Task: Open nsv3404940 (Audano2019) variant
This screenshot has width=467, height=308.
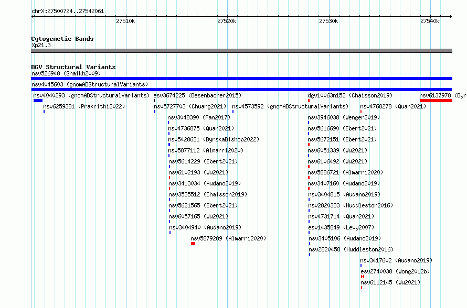Action: click(x=205, y=227)
